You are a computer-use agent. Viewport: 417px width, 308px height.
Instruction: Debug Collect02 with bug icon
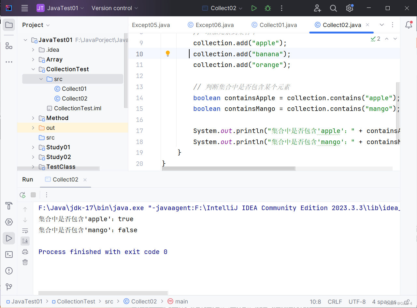[268, 8]
